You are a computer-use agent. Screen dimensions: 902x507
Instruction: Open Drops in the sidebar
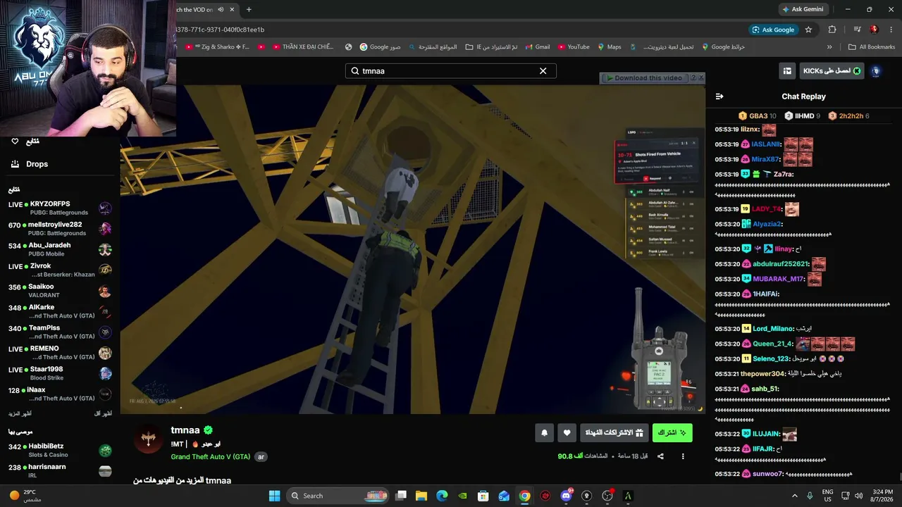(37, 164)
